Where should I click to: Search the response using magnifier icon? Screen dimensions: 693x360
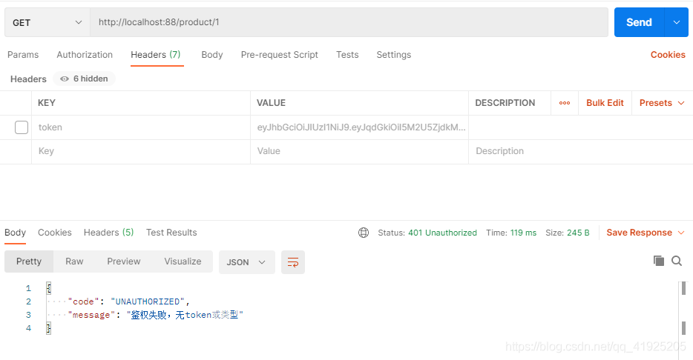point(677,261)
